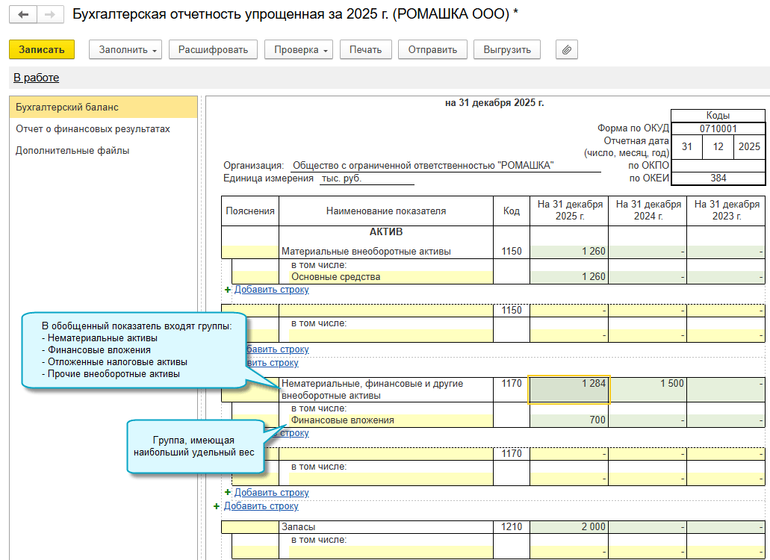Viewport: 770px width, 560px height.
Task: Click Добавить строку above the Запасы row
Action: [x=261, y=506]
